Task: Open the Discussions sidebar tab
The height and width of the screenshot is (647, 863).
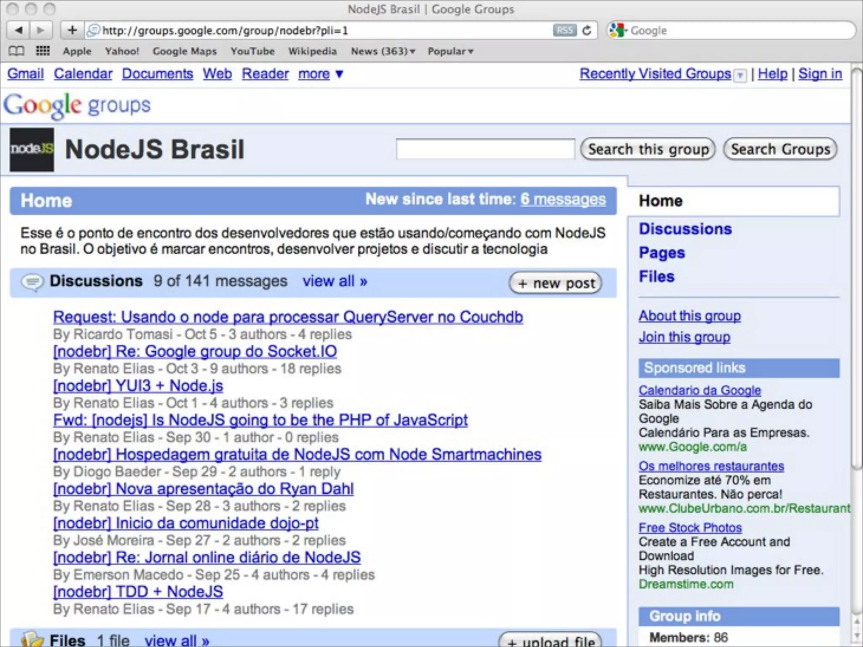Action: pos(685,229)
